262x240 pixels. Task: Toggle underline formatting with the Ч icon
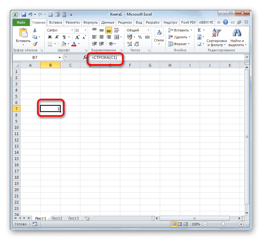[64, 36]
